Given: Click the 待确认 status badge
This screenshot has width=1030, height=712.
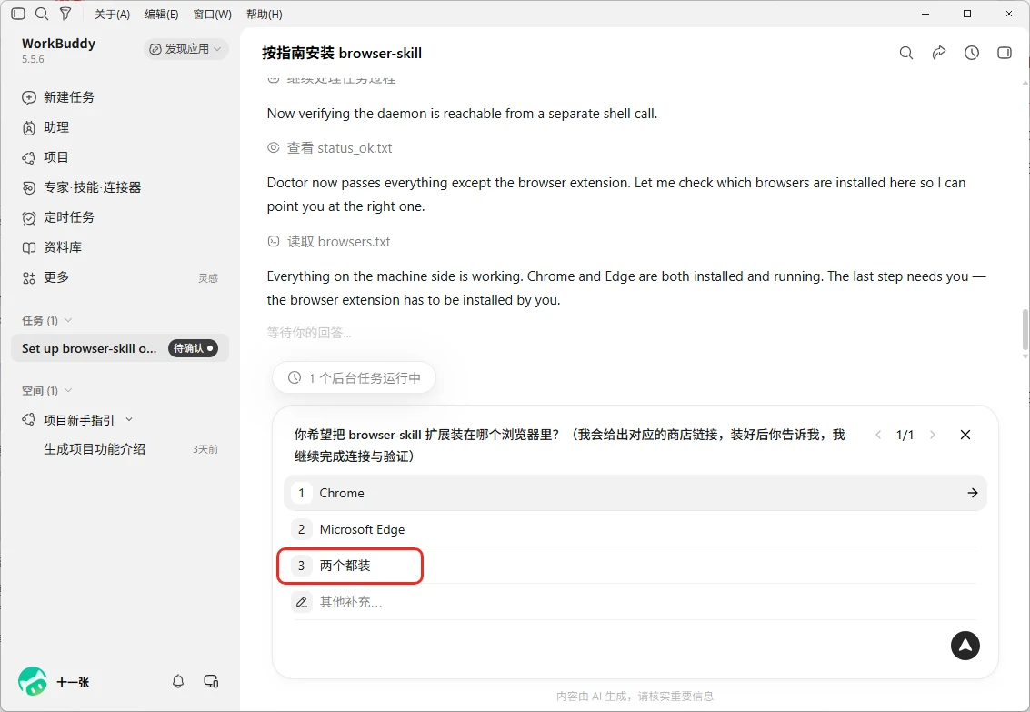Looking at the screenshot, I should coord(193,348).
